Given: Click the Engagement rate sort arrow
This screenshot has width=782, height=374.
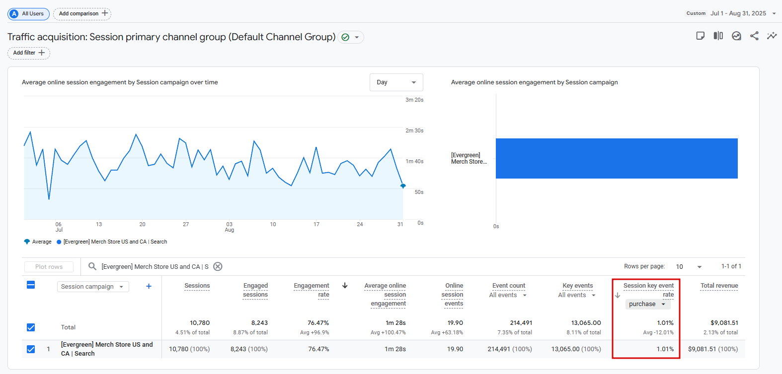Looking at the screenshot, I should (x=345, y=286).
